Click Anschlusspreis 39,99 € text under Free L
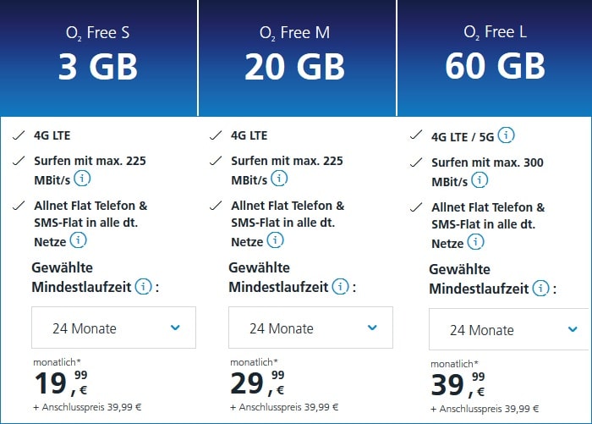This screenshot has height=424, width=592. (485, 409)
